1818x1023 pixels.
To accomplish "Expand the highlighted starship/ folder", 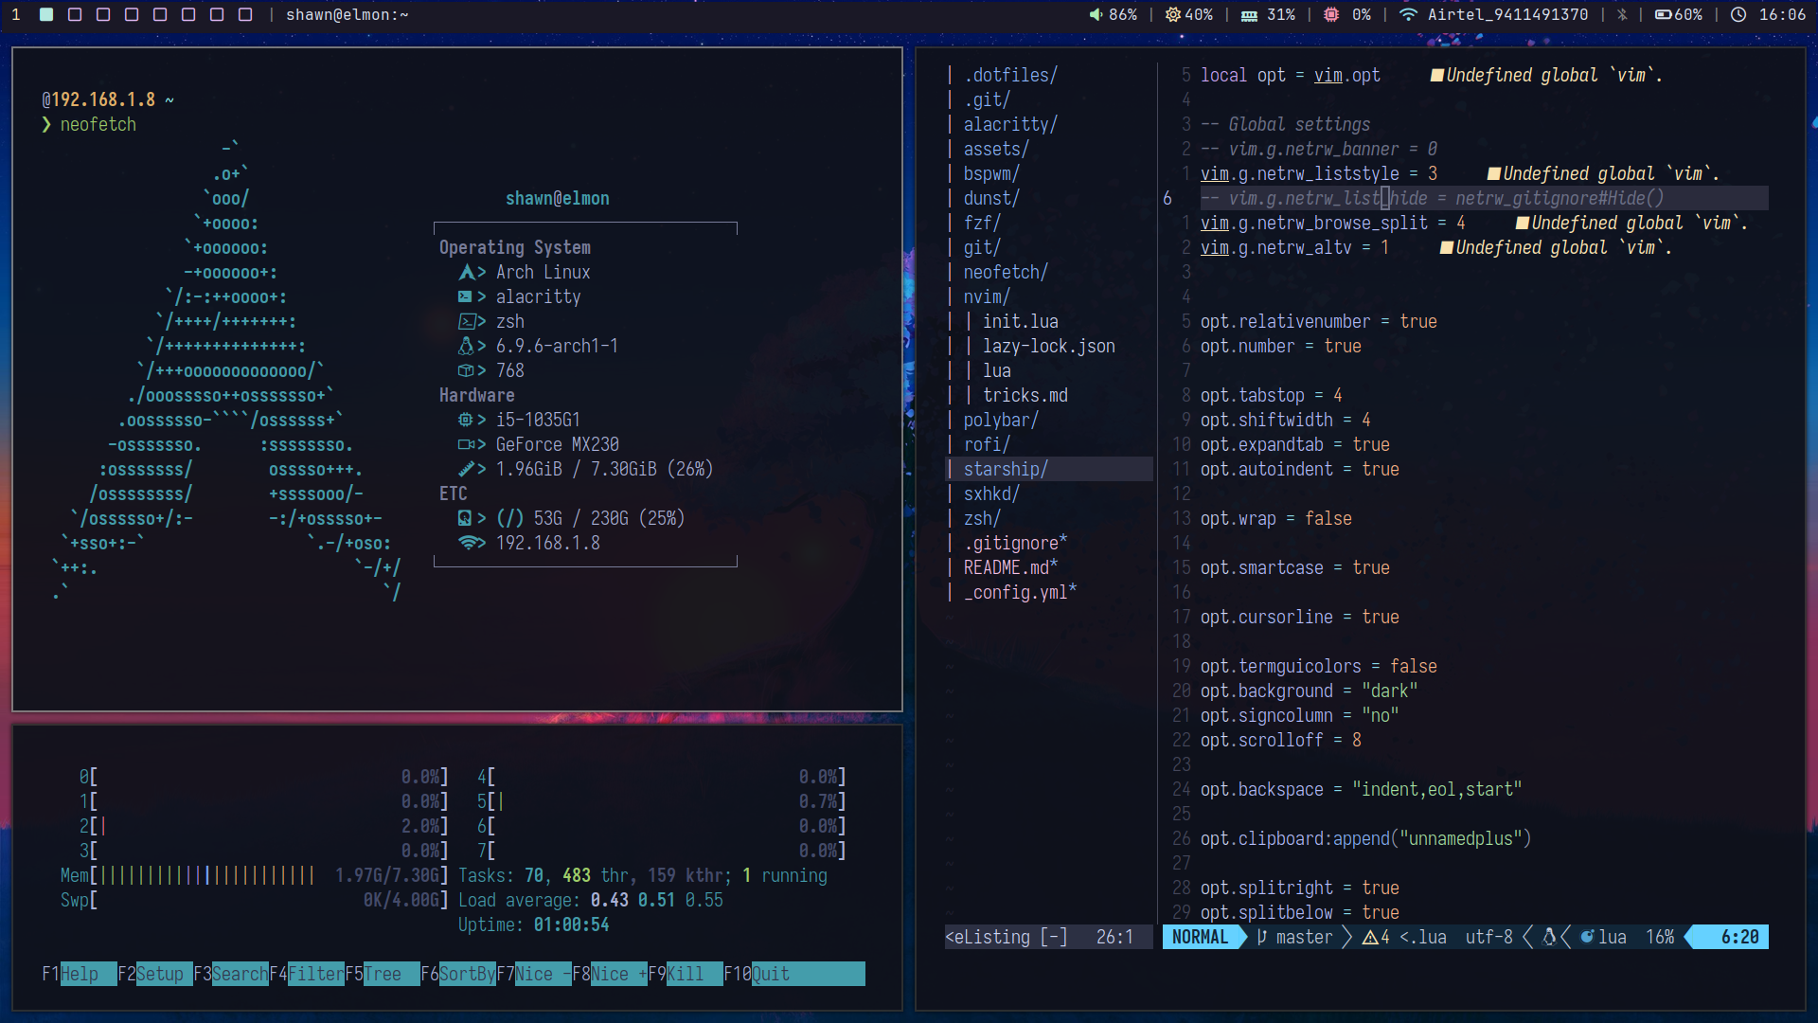I will [x=1006, y=469].
